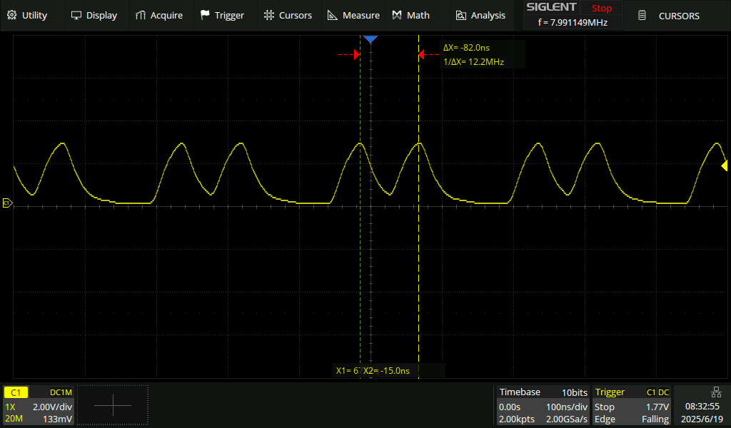Image resolution: width=731 pixels, height=428 pixels.
Task: Click the Edge trigger type label
Action: coord(604,419)
